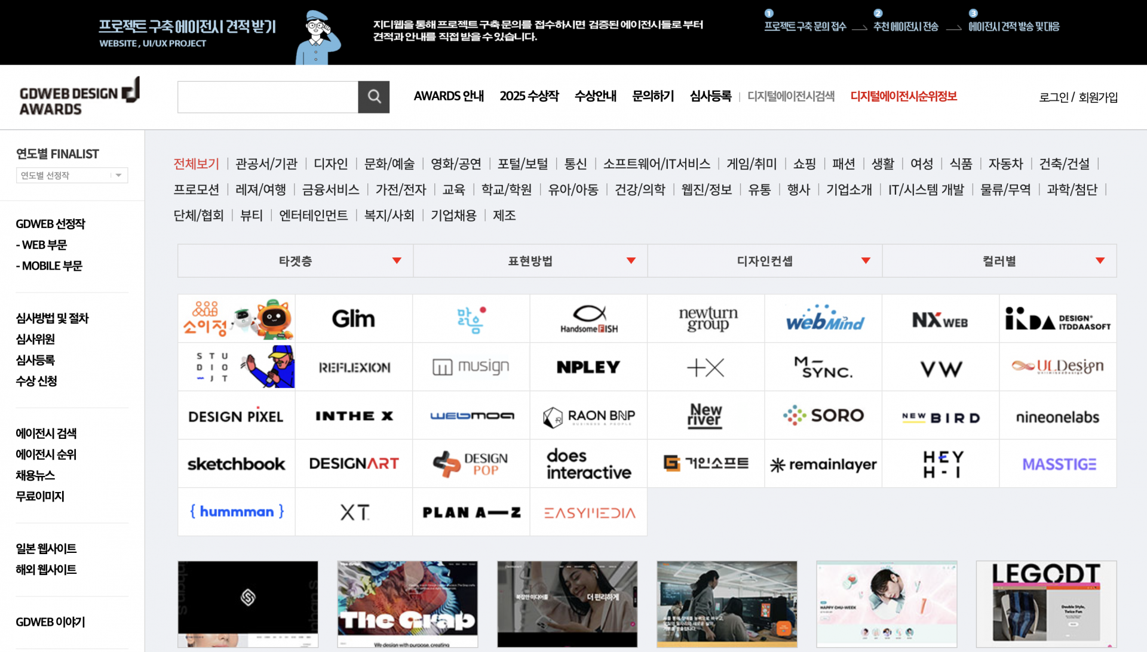1147x652 pixels.
Task: Open the REFLEXION agency logo
Action: tap(354, 367)
